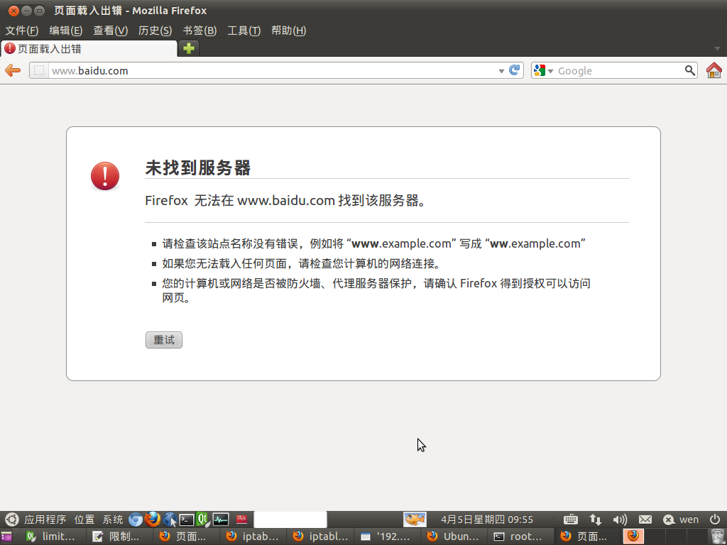This screenshot has height=545, width=727.
Task: Click the show desktop icon
Action: (x=6, y=536)
